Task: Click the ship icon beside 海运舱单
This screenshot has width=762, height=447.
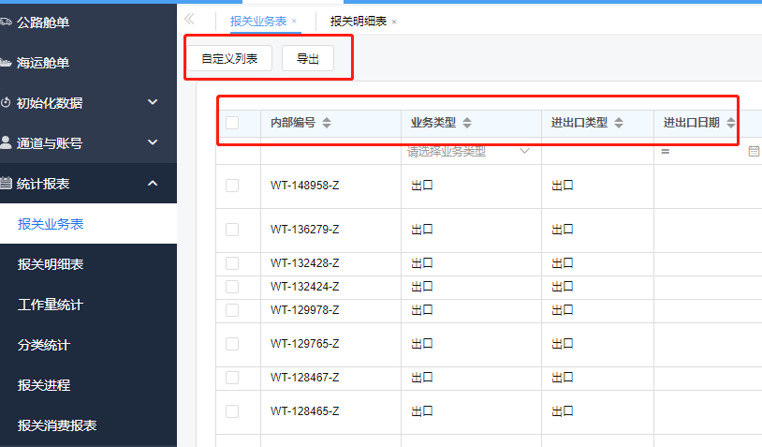Action: click(x=6, y=62)
